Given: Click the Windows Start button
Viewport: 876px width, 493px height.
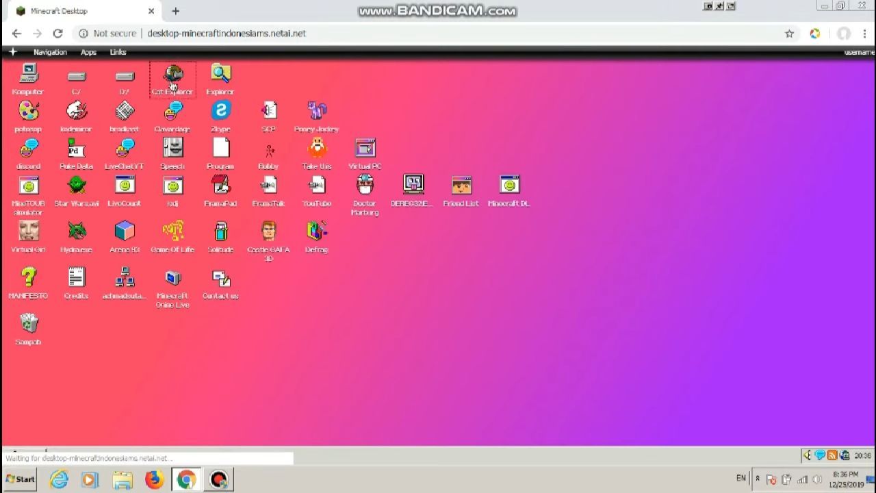Looking at the screenshot, I should point(20,479).
